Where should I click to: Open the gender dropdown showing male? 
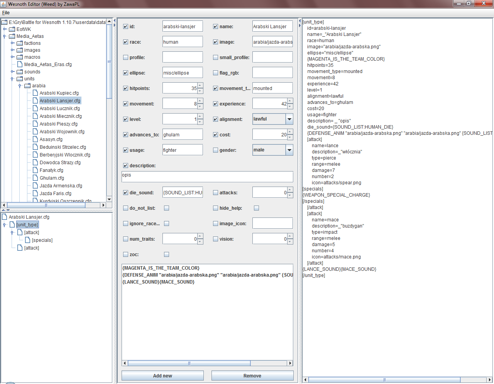[289, 150]
